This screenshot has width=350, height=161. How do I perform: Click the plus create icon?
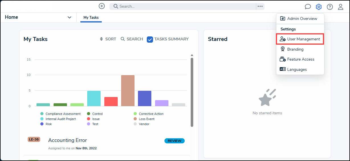coord(102,6)
